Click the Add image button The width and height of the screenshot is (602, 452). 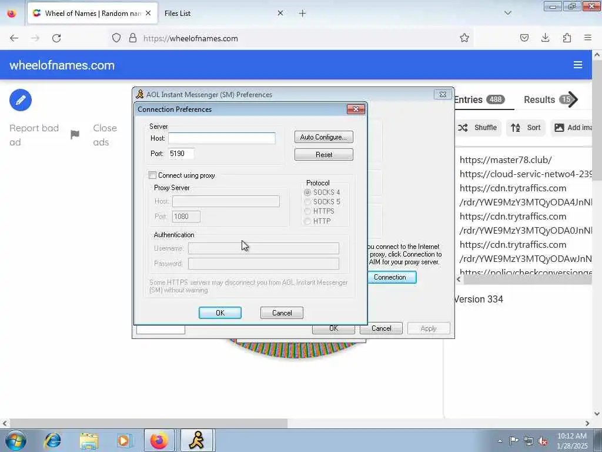pos(572,128)
